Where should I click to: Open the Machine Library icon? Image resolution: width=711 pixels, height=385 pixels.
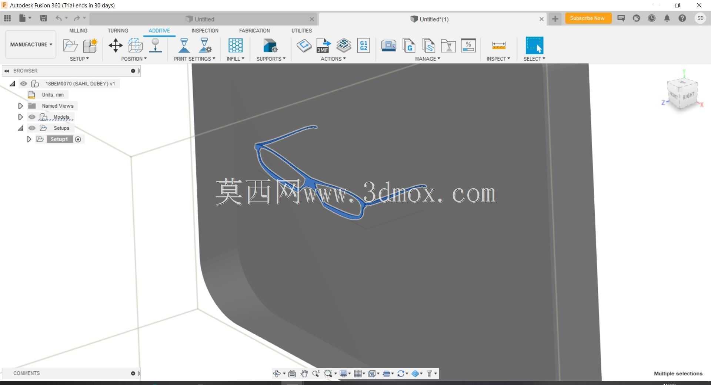[x=389, y=46]
